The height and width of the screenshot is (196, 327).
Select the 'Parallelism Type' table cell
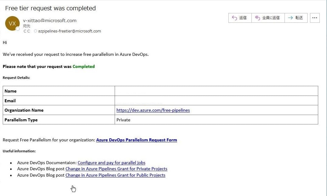(59, 120)
